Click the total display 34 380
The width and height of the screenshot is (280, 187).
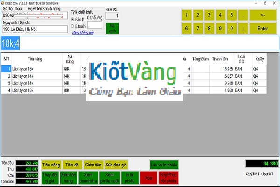pos(262,164)
